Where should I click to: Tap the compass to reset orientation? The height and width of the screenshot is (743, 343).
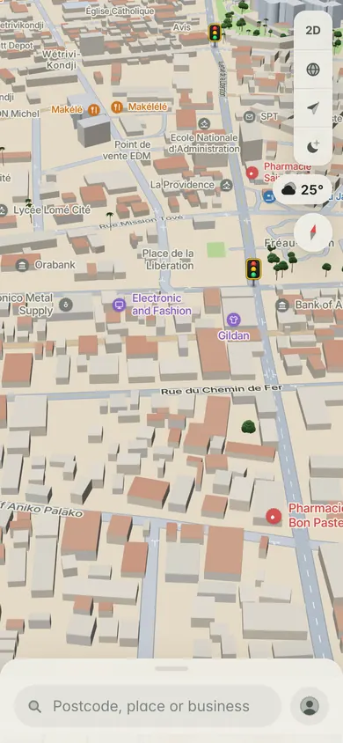coord(313,232)
